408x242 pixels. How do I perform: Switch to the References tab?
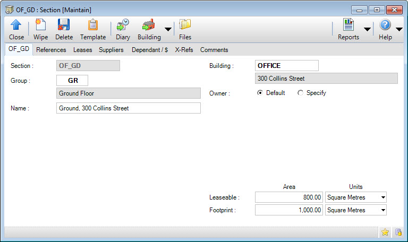(x=51, y=50)
